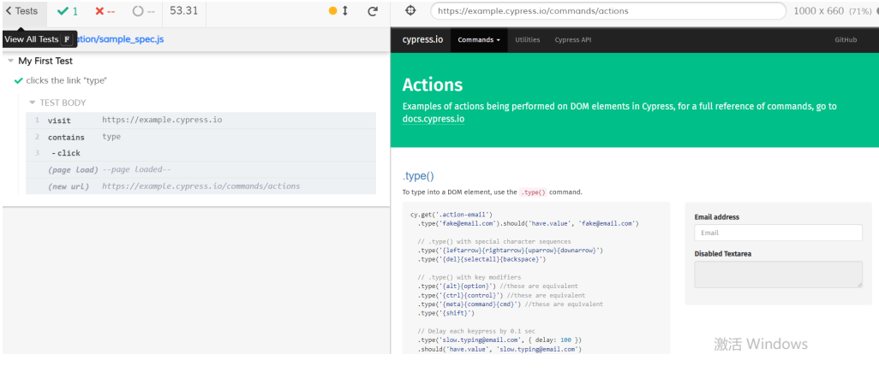Click the Email address input field
The width and height of the screenshot is (879, 372).
coord(778,233)
